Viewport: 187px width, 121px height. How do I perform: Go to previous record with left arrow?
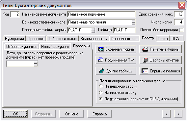(166, 114)
